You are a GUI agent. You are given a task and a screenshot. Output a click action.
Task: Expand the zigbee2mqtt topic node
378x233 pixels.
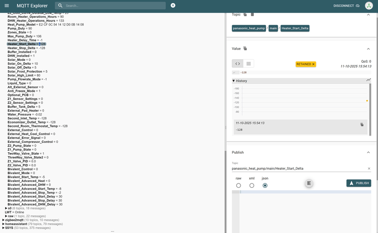pyautogui.click(x=3, y=220)
